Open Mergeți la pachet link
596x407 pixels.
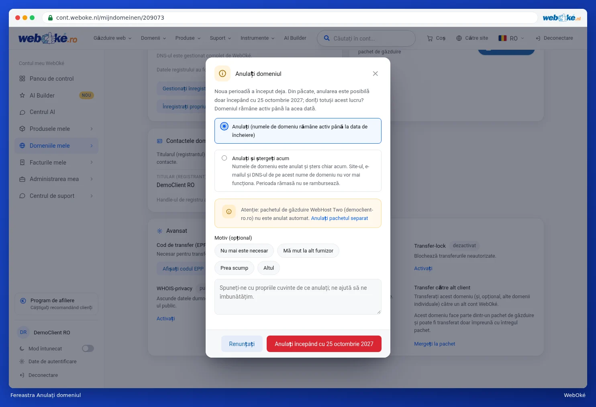pyautogui.click(x=435, y=344)
